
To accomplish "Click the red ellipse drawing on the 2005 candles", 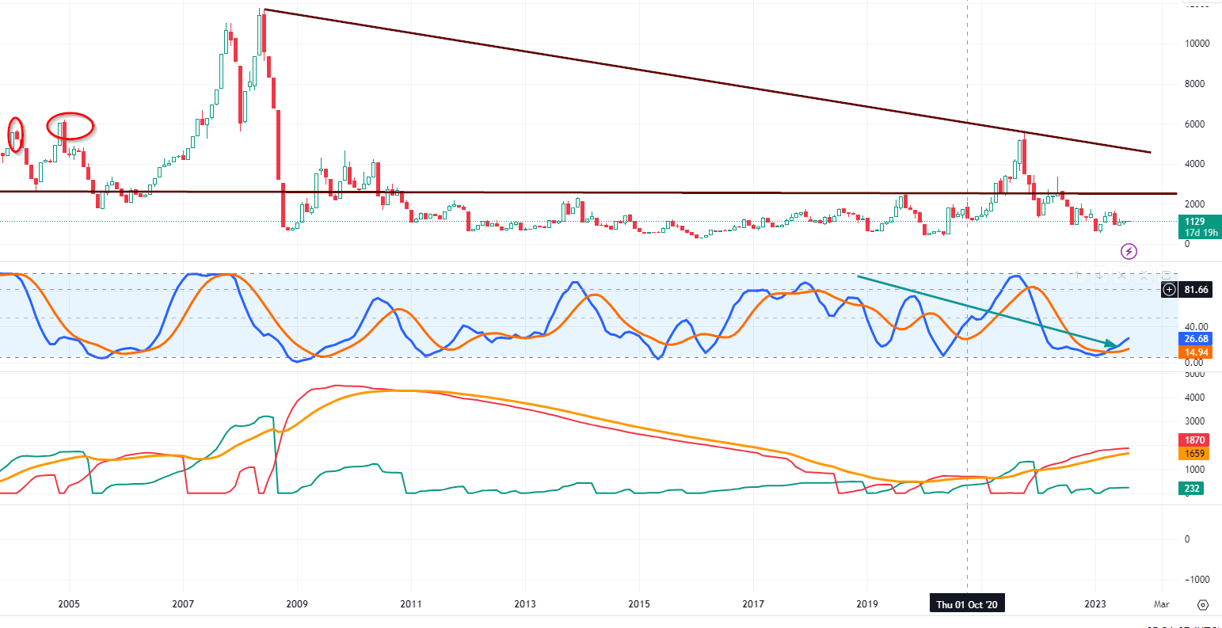I will point(68,125).
